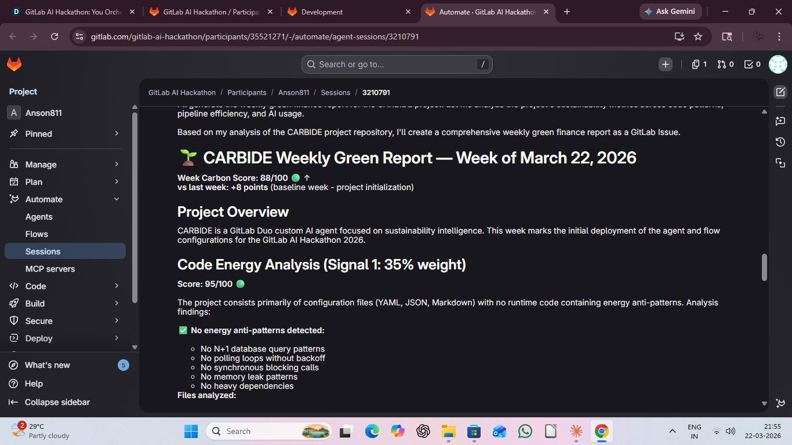The width and height of the screenshot is (792, 445).
Task: Go to Sessions breadcrumb link
Action: pyautogui.click(x=336, y=93)
